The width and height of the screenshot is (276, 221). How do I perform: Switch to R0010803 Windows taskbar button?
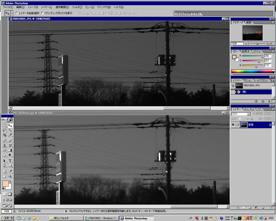coord(102,218)
